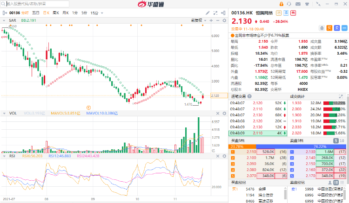Click the sell broker list scrollbar

click(x=345, y=194)
